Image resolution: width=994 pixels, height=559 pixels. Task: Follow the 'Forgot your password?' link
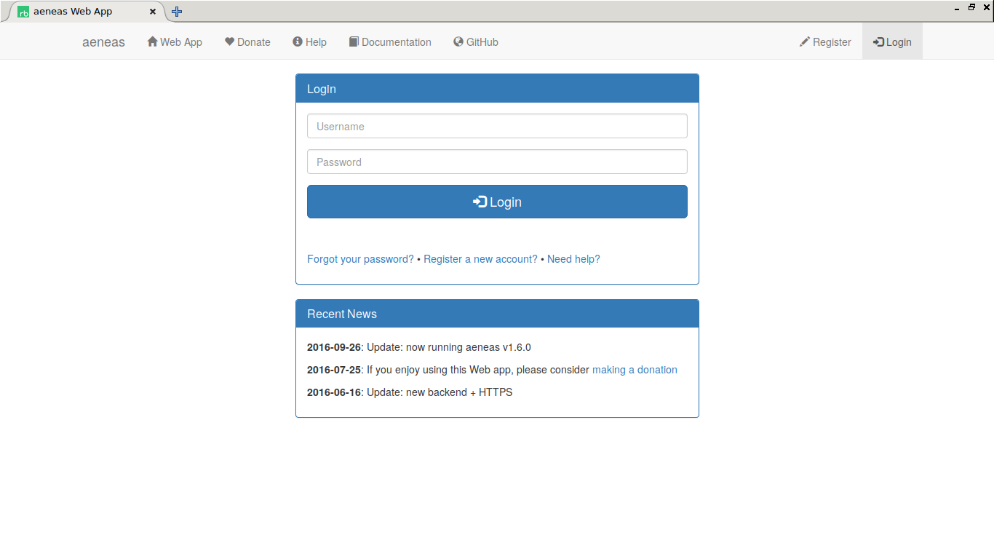[x=360, y=259]
